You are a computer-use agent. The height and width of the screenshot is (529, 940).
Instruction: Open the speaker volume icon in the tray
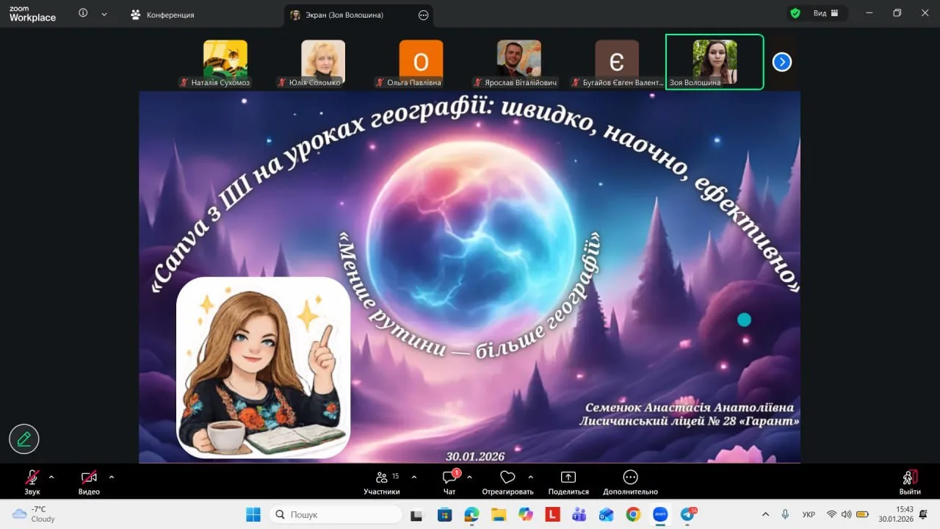[x=847, y=514]
